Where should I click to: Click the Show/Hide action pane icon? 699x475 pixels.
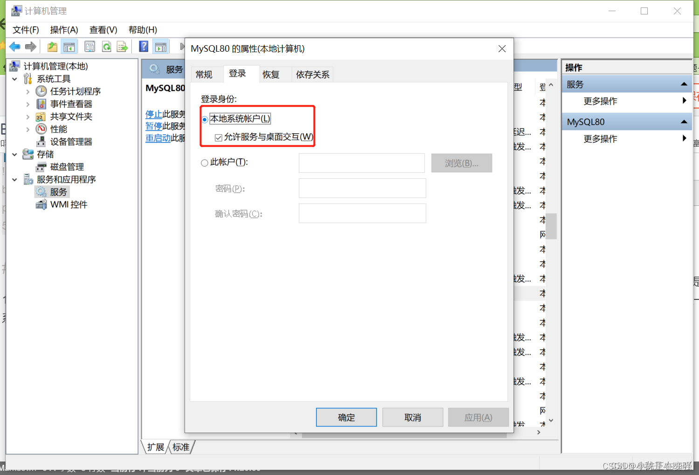[160, 47]
